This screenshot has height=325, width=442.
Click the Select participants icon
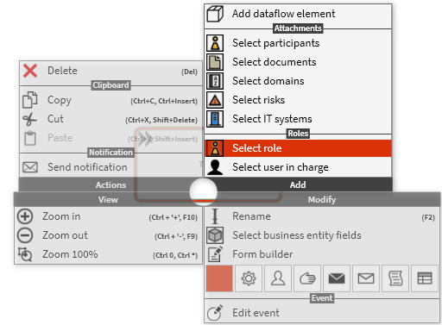click(215, 43)
